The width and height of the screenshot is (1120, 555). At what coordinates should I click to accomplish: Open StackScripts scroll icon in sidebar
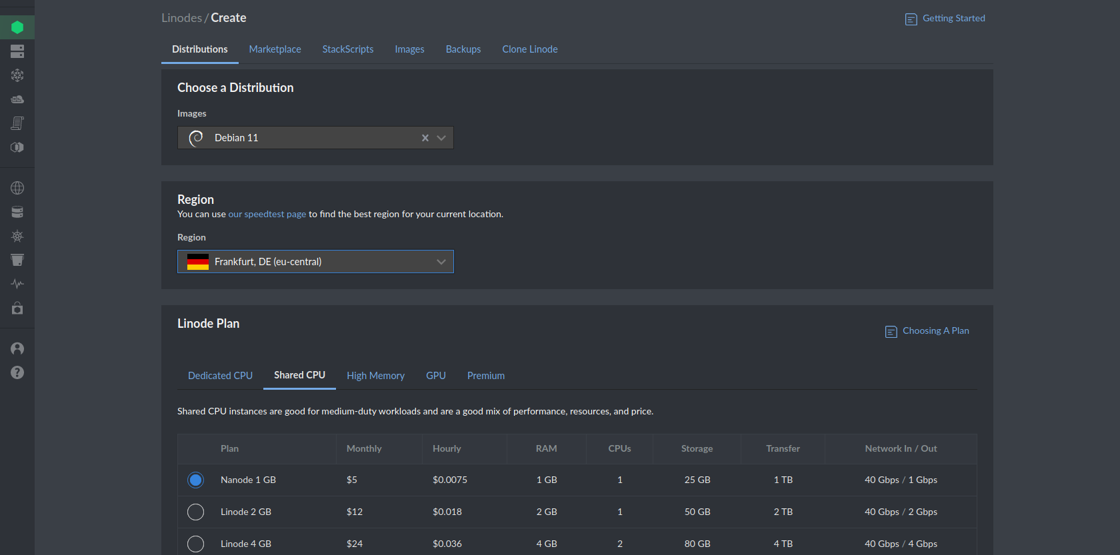point(17,123)
